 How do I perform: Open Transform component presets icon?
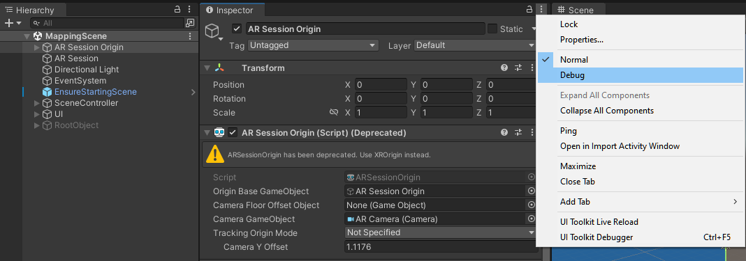[x=518, y=68]
